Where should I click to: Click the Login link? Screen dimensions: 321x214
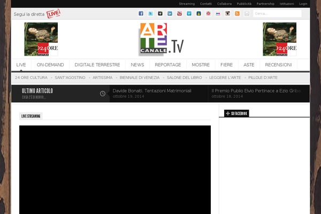click(303, 4)
